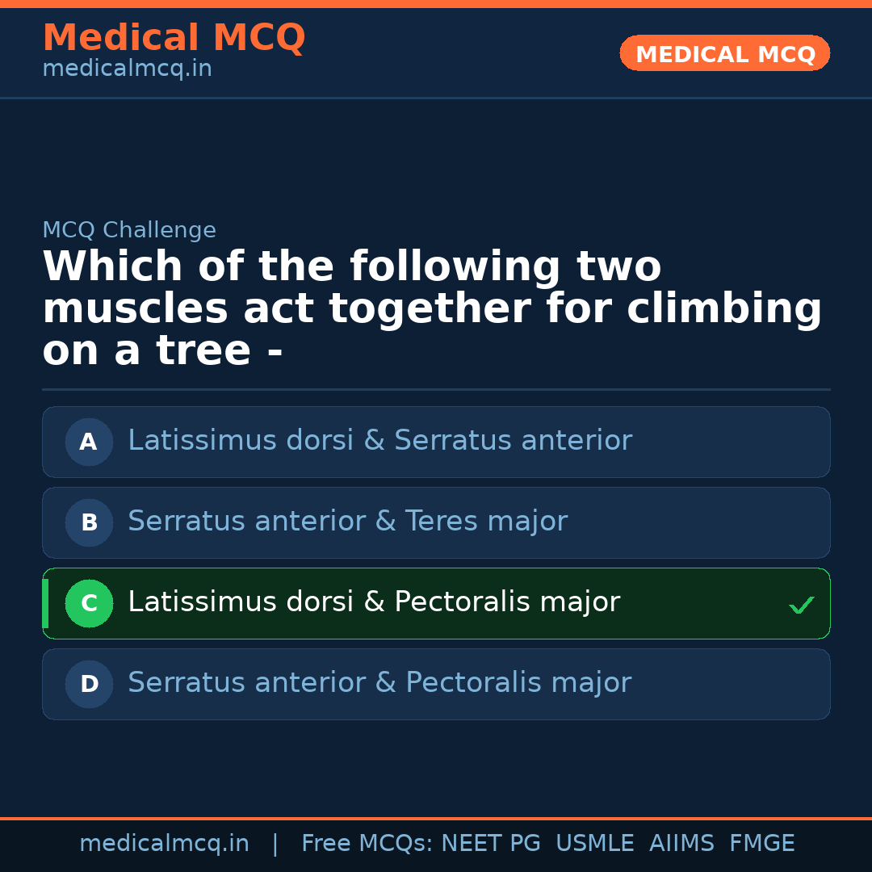The width and height of the screenshot is (872, 872).
Task: Choose answer text Serratus anterior & Pectoralis major
Action: [379, 683]
